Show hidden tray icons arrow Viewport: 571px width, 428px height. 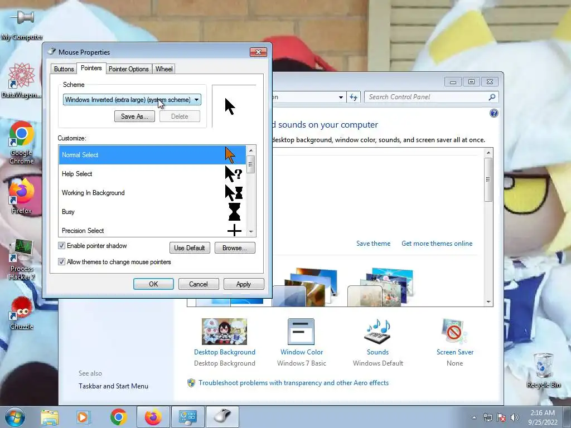point(474,417)
